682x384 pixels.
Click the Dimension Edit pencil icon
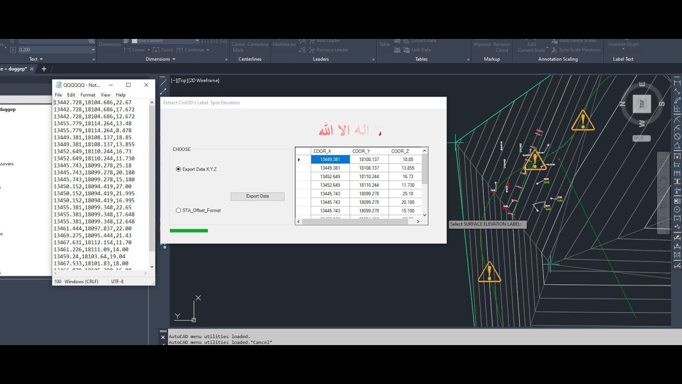point(677,237)
